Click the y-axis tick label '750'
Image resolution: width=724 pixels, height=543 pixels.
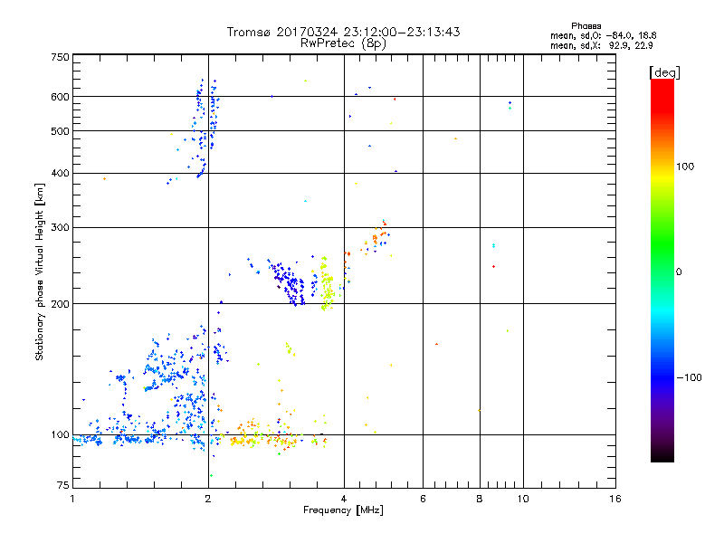pos(60,57)
